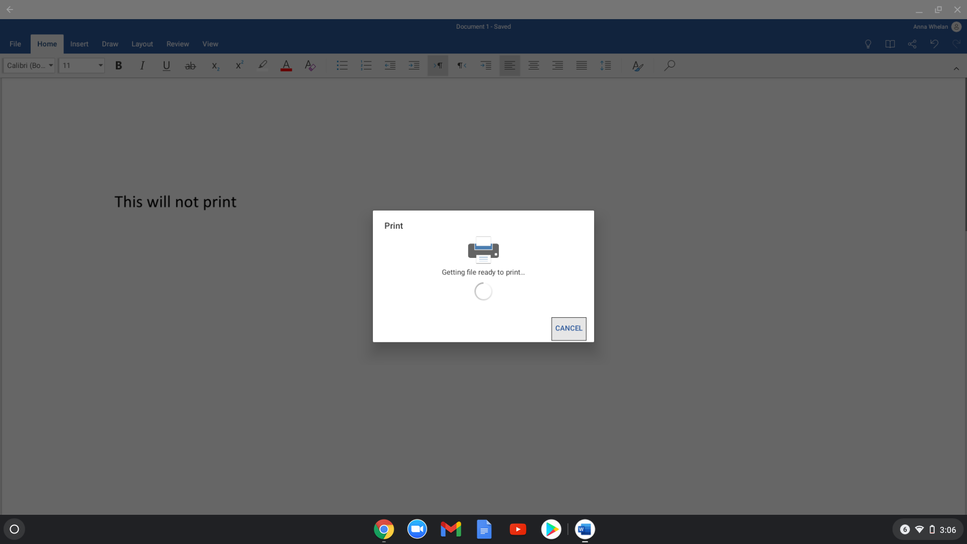
Task: Switch to the Home tab
Action: click(47, 44)
